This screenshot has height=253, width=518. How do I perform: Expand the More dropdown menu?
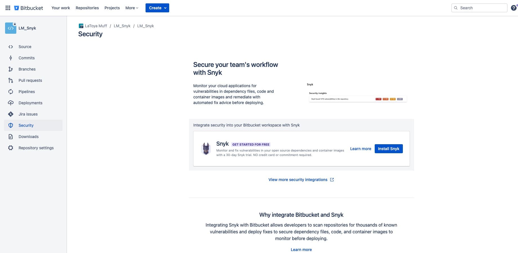pyautogui.click(x=132, y=8)
